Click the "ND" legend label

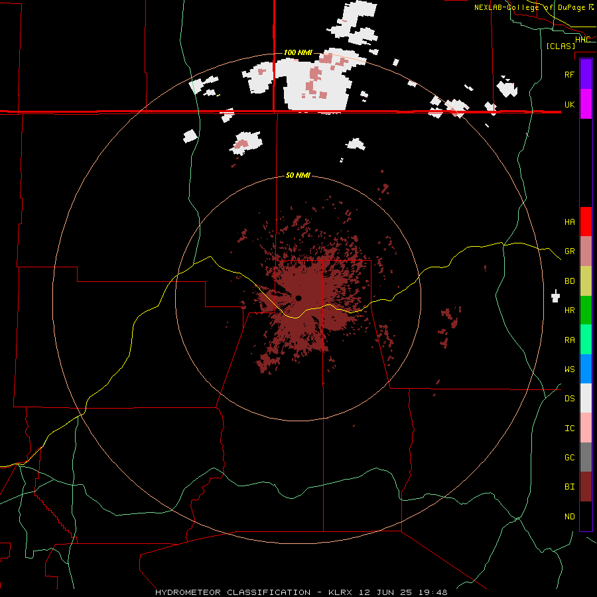point(569,516)
